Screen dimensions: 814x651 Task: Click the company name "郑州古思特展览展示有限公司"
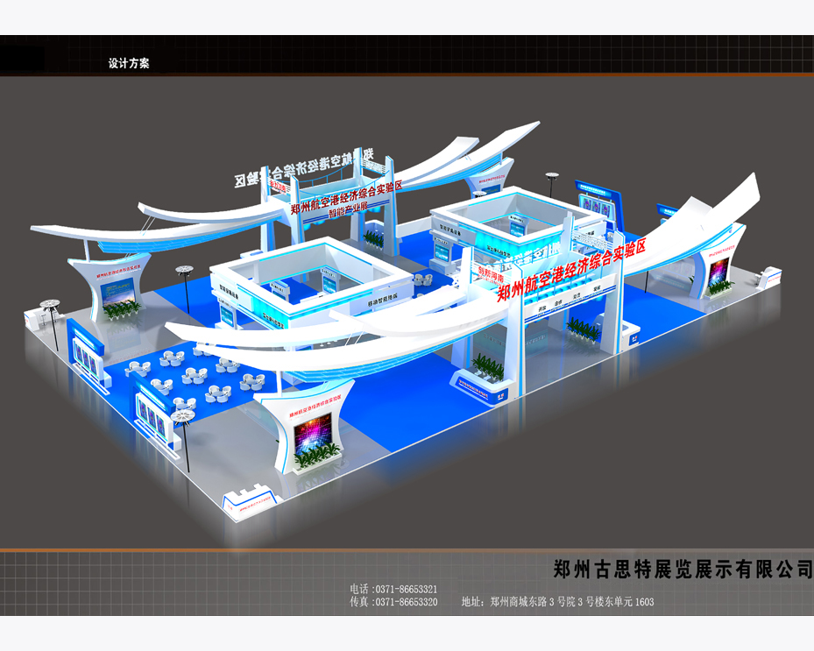tap(683, 570)
